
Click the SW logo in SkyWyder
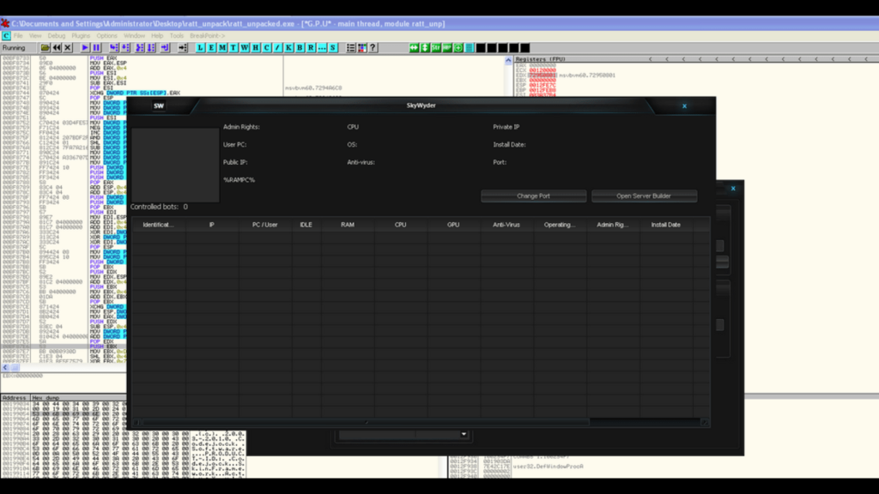pyautogui.click(x=159, y=105)
